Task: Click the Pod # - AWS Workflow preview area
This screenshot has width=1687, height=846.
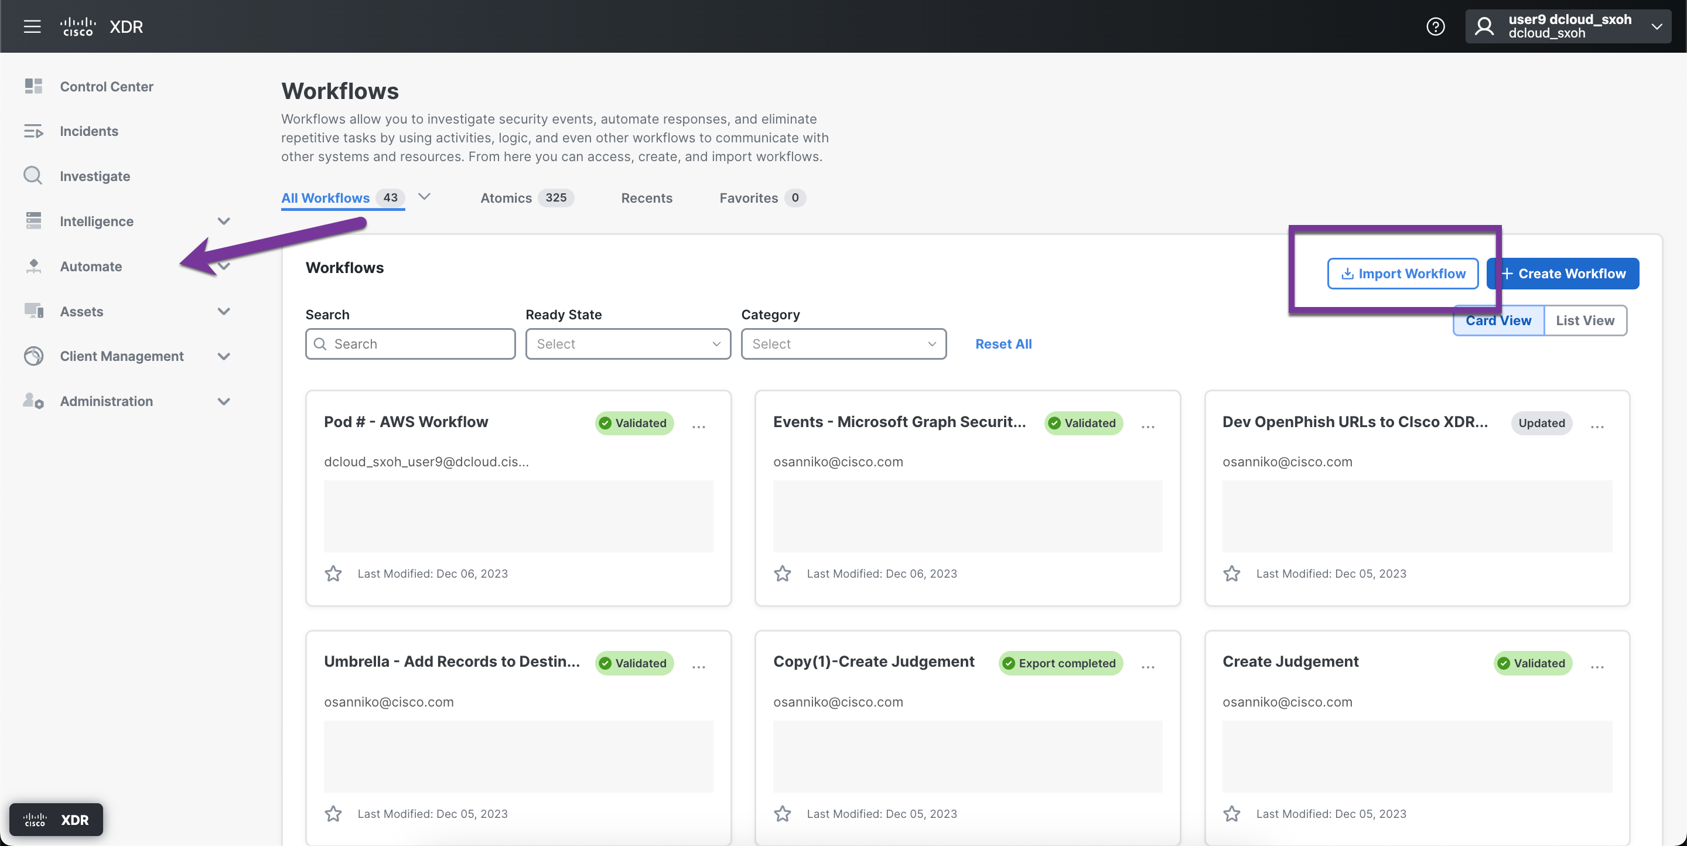Action: click(x=518, y=516)
